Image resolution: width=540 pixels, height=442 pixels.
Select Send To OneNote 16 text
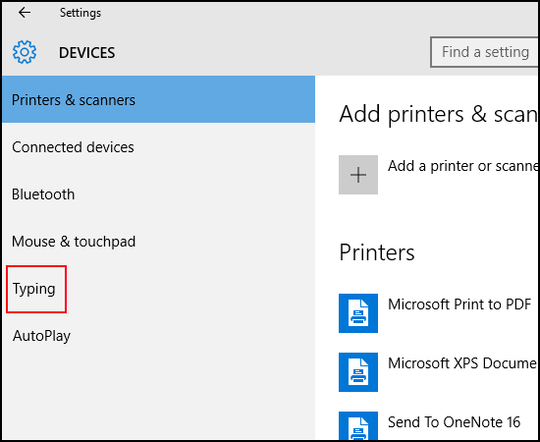454,422
